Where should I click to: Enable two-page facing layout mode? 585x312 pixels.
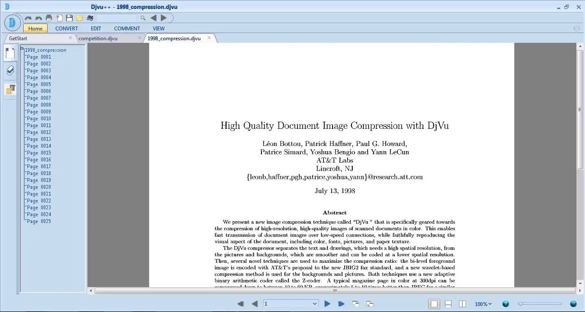click(x=462, y=304)
